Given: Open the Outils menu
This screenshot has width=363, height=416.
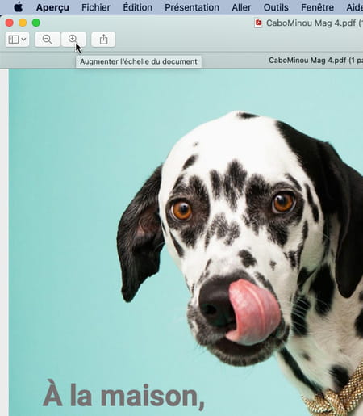Looking at the screenshot, I should pos(276,7).
